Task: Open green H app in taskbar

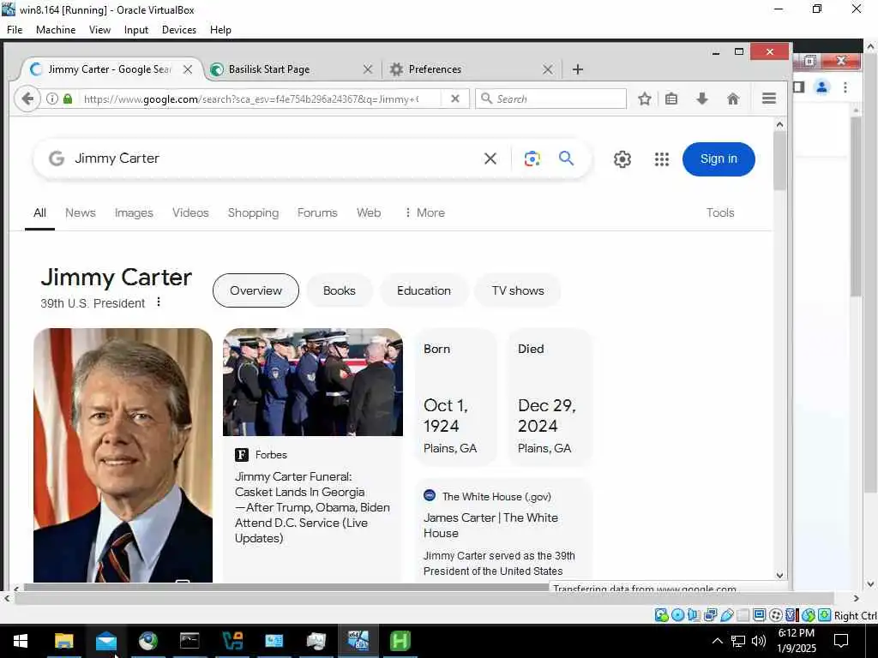Action: pyautogui.click(x=400, y=641)
